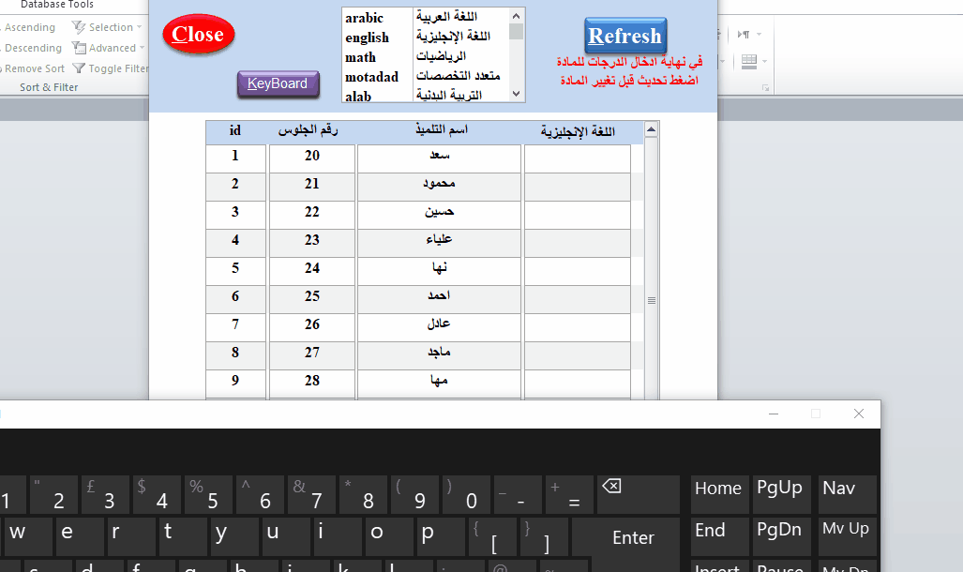Click seat number cell 20
This screenshot has width=963, height=572.
[x=312, y=158]
